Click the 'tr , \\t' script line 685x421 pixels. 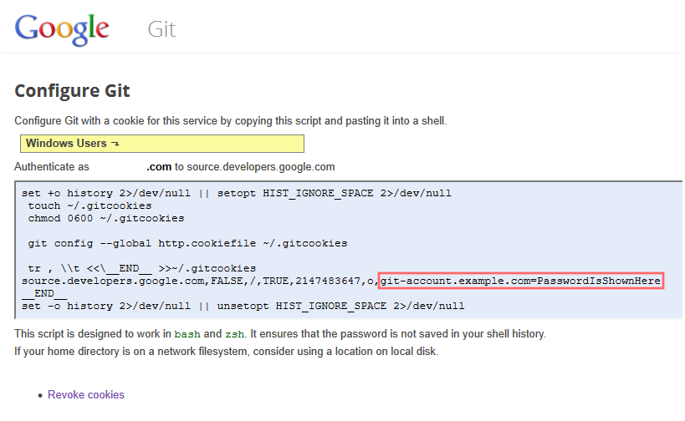click(x=142, y=268)
